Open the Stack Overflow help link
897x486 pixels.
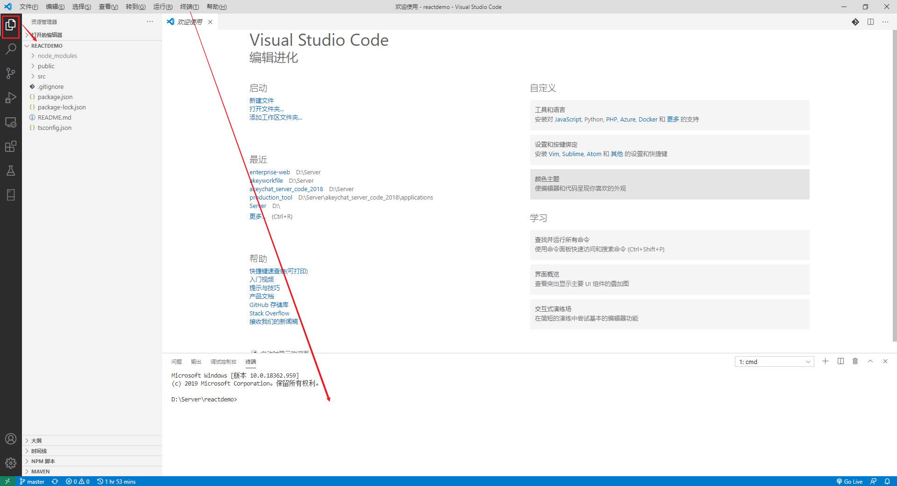pyautogui.click(x=269, y=313)
